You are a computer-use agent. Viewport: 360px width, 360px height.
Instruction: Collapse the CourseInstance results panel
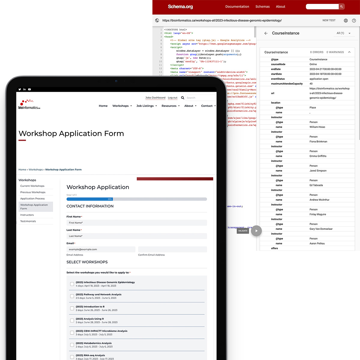[x=349, y=52]
